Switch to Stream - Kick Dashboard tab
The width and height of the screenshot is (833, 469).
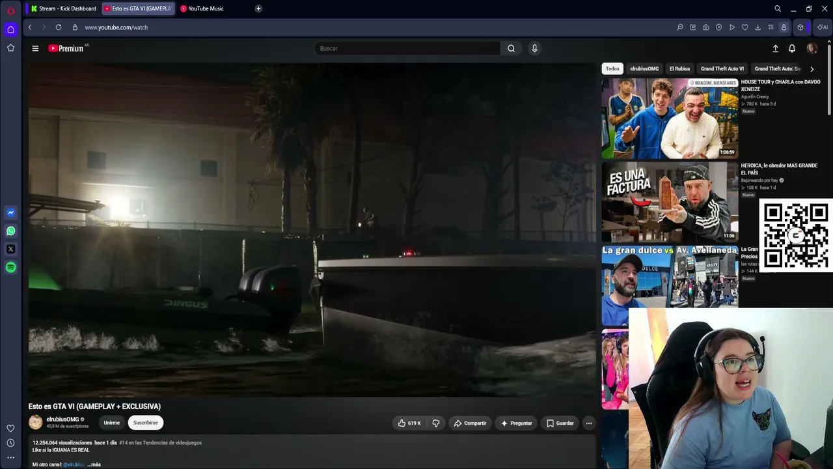click(63, 8)
